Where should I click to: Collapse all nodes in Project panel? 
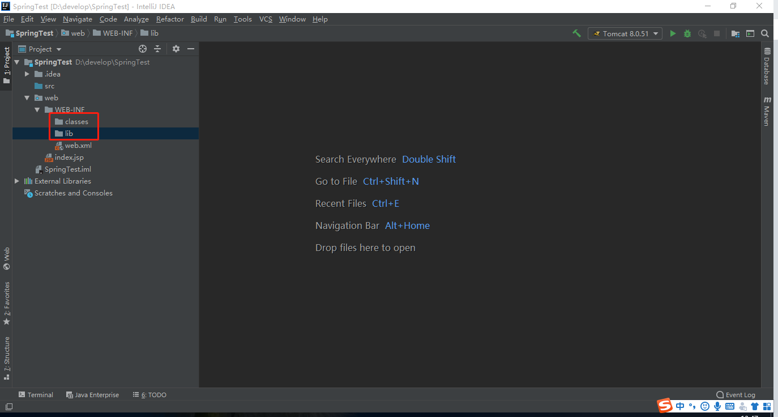[x=158, y=49]
